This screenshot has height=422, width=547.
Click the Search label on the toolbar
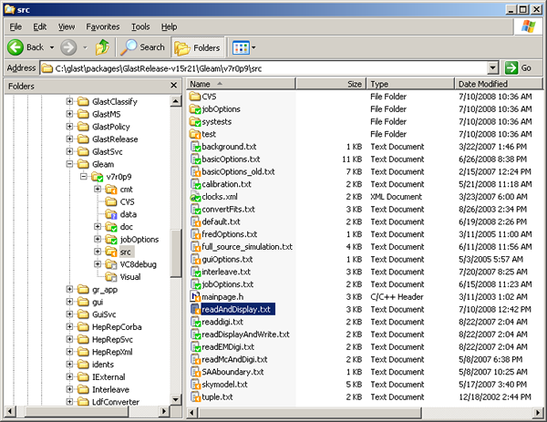coord(152,47)
